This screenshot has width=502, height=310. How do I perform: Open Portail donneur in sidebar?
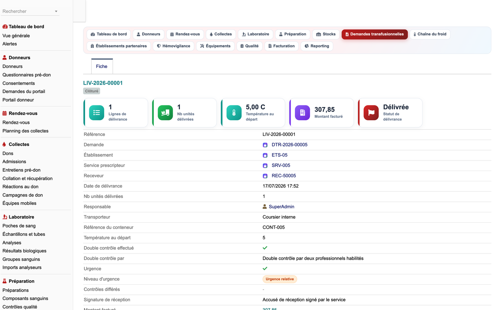18,100
